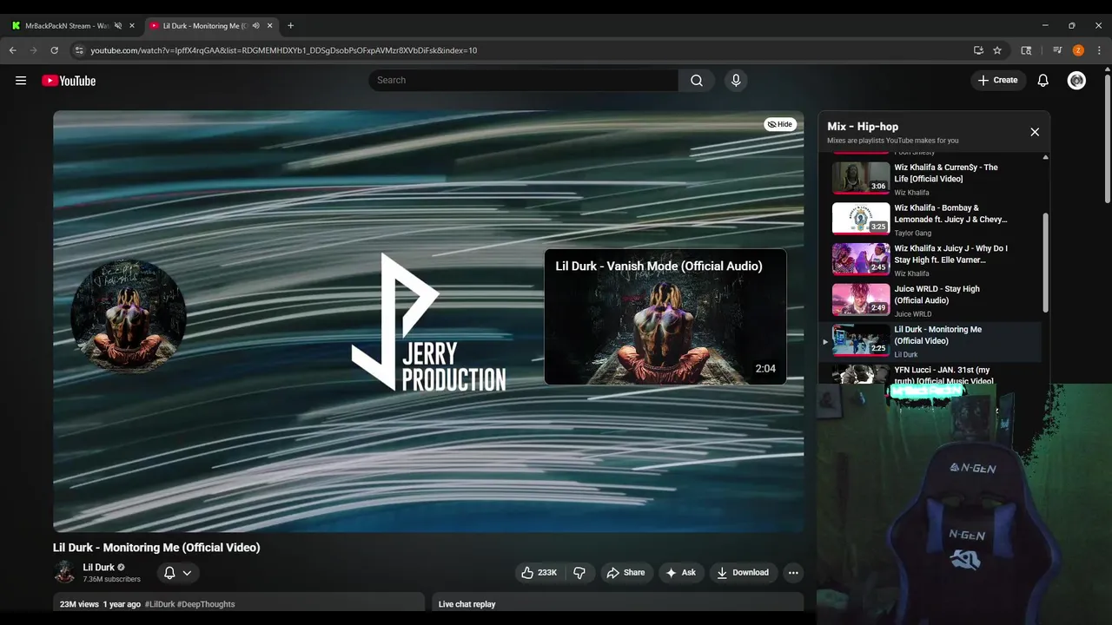
Task: Download the video
Action: click(743, 573)
